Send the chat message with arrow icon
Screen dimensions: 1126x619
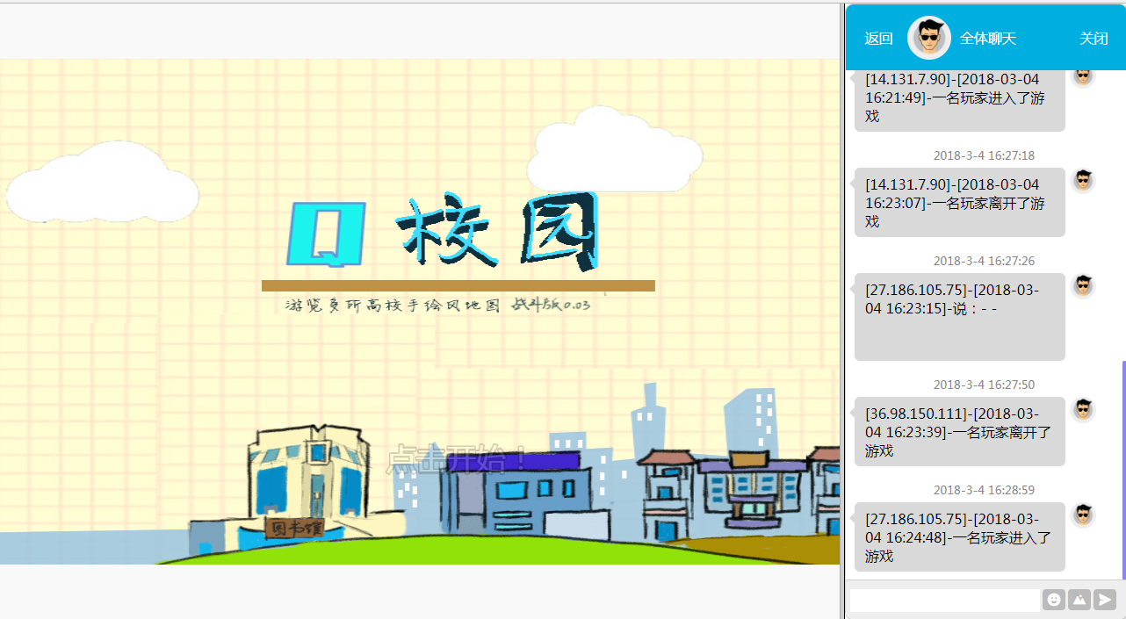[1105, 600]
